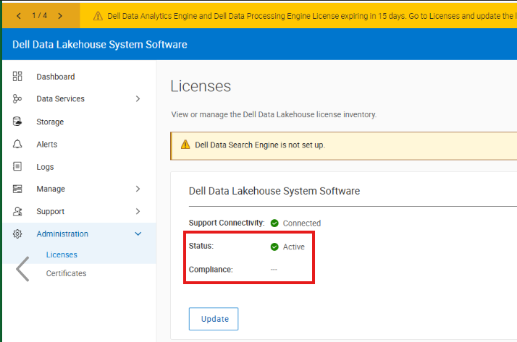The width and height of the screenshot is (517, 342).
Task: Open the Dashboard grid icon
Action: point(17,77)
